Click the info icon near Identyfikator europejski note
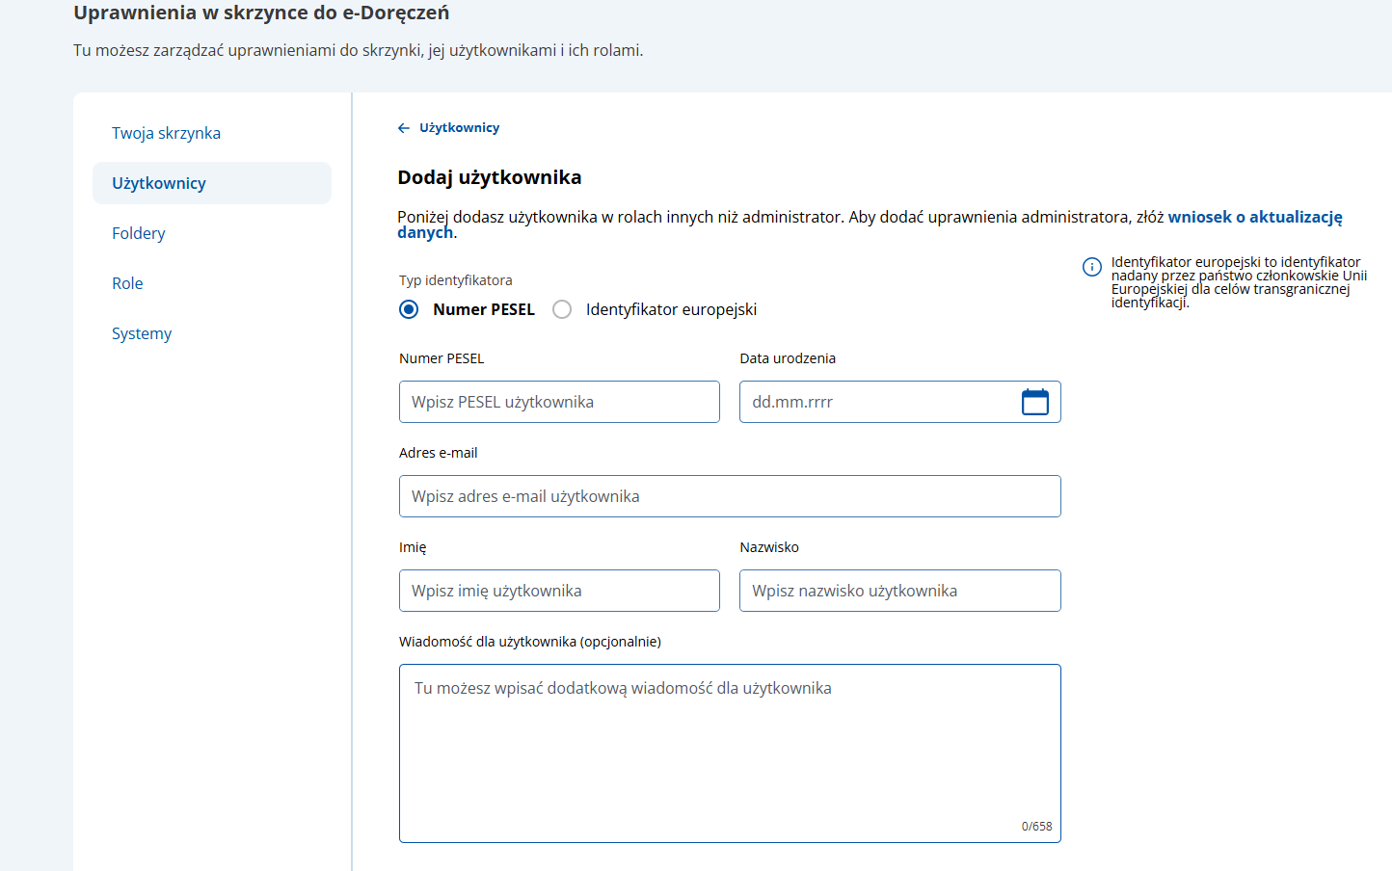This screenshot has height=871, width=1392. pos(1091,267)
